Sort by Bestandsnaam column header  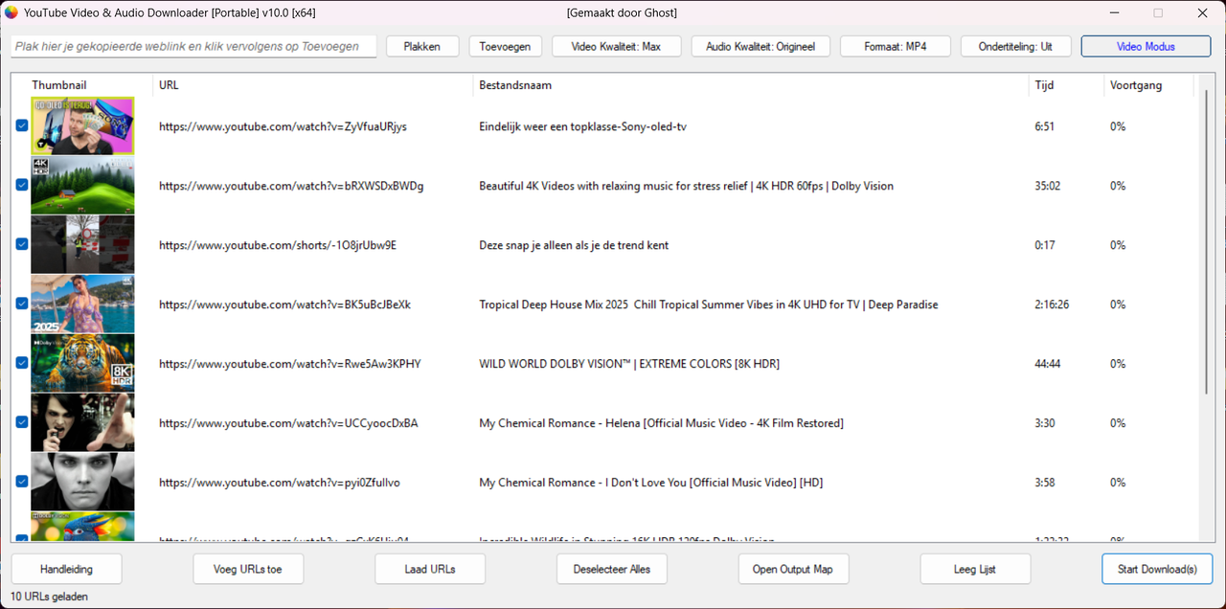pos(751,85)
